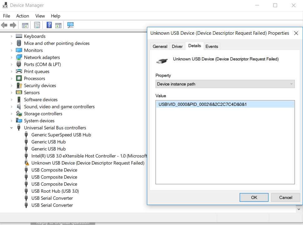Click the blue Help question mark icon
The height and width of the screenshot is (225, 303).
pos(49,25)
